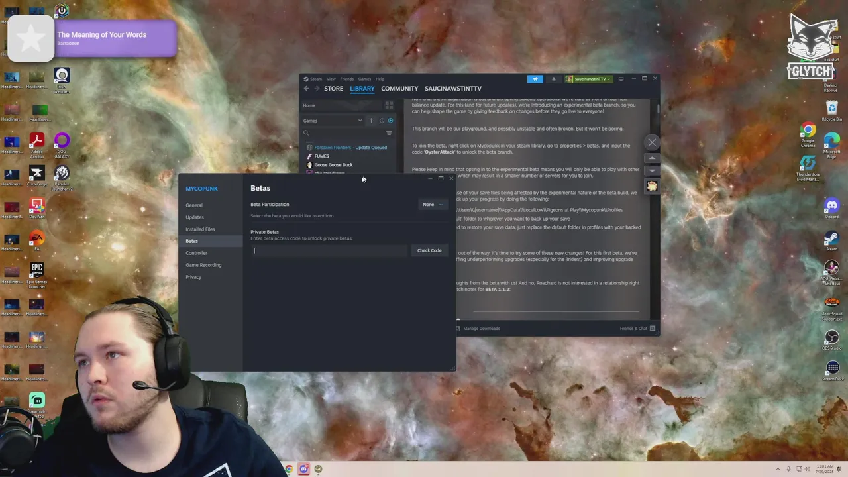This screenshot has height=477, width=848.
Task: Open the Help menu in Steam
Action: pyautogui.click(x=380, y=79)
